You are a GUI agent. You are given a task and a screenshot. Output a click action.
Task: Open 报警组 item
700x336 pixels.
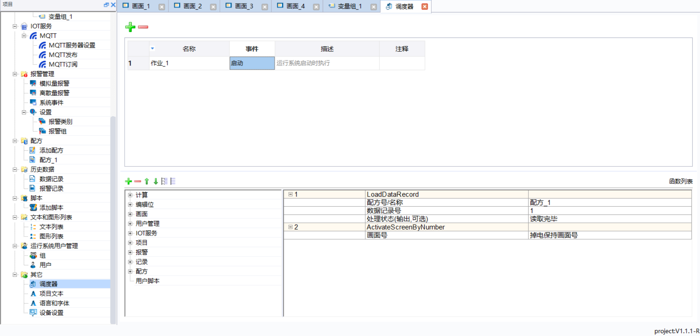coord(57,131)
